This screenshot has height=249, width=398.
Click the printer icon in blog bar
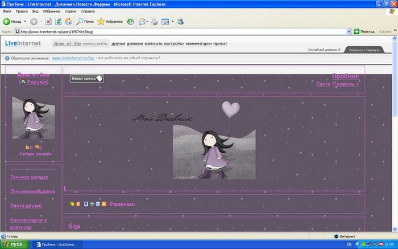click(x=92, y=204)
